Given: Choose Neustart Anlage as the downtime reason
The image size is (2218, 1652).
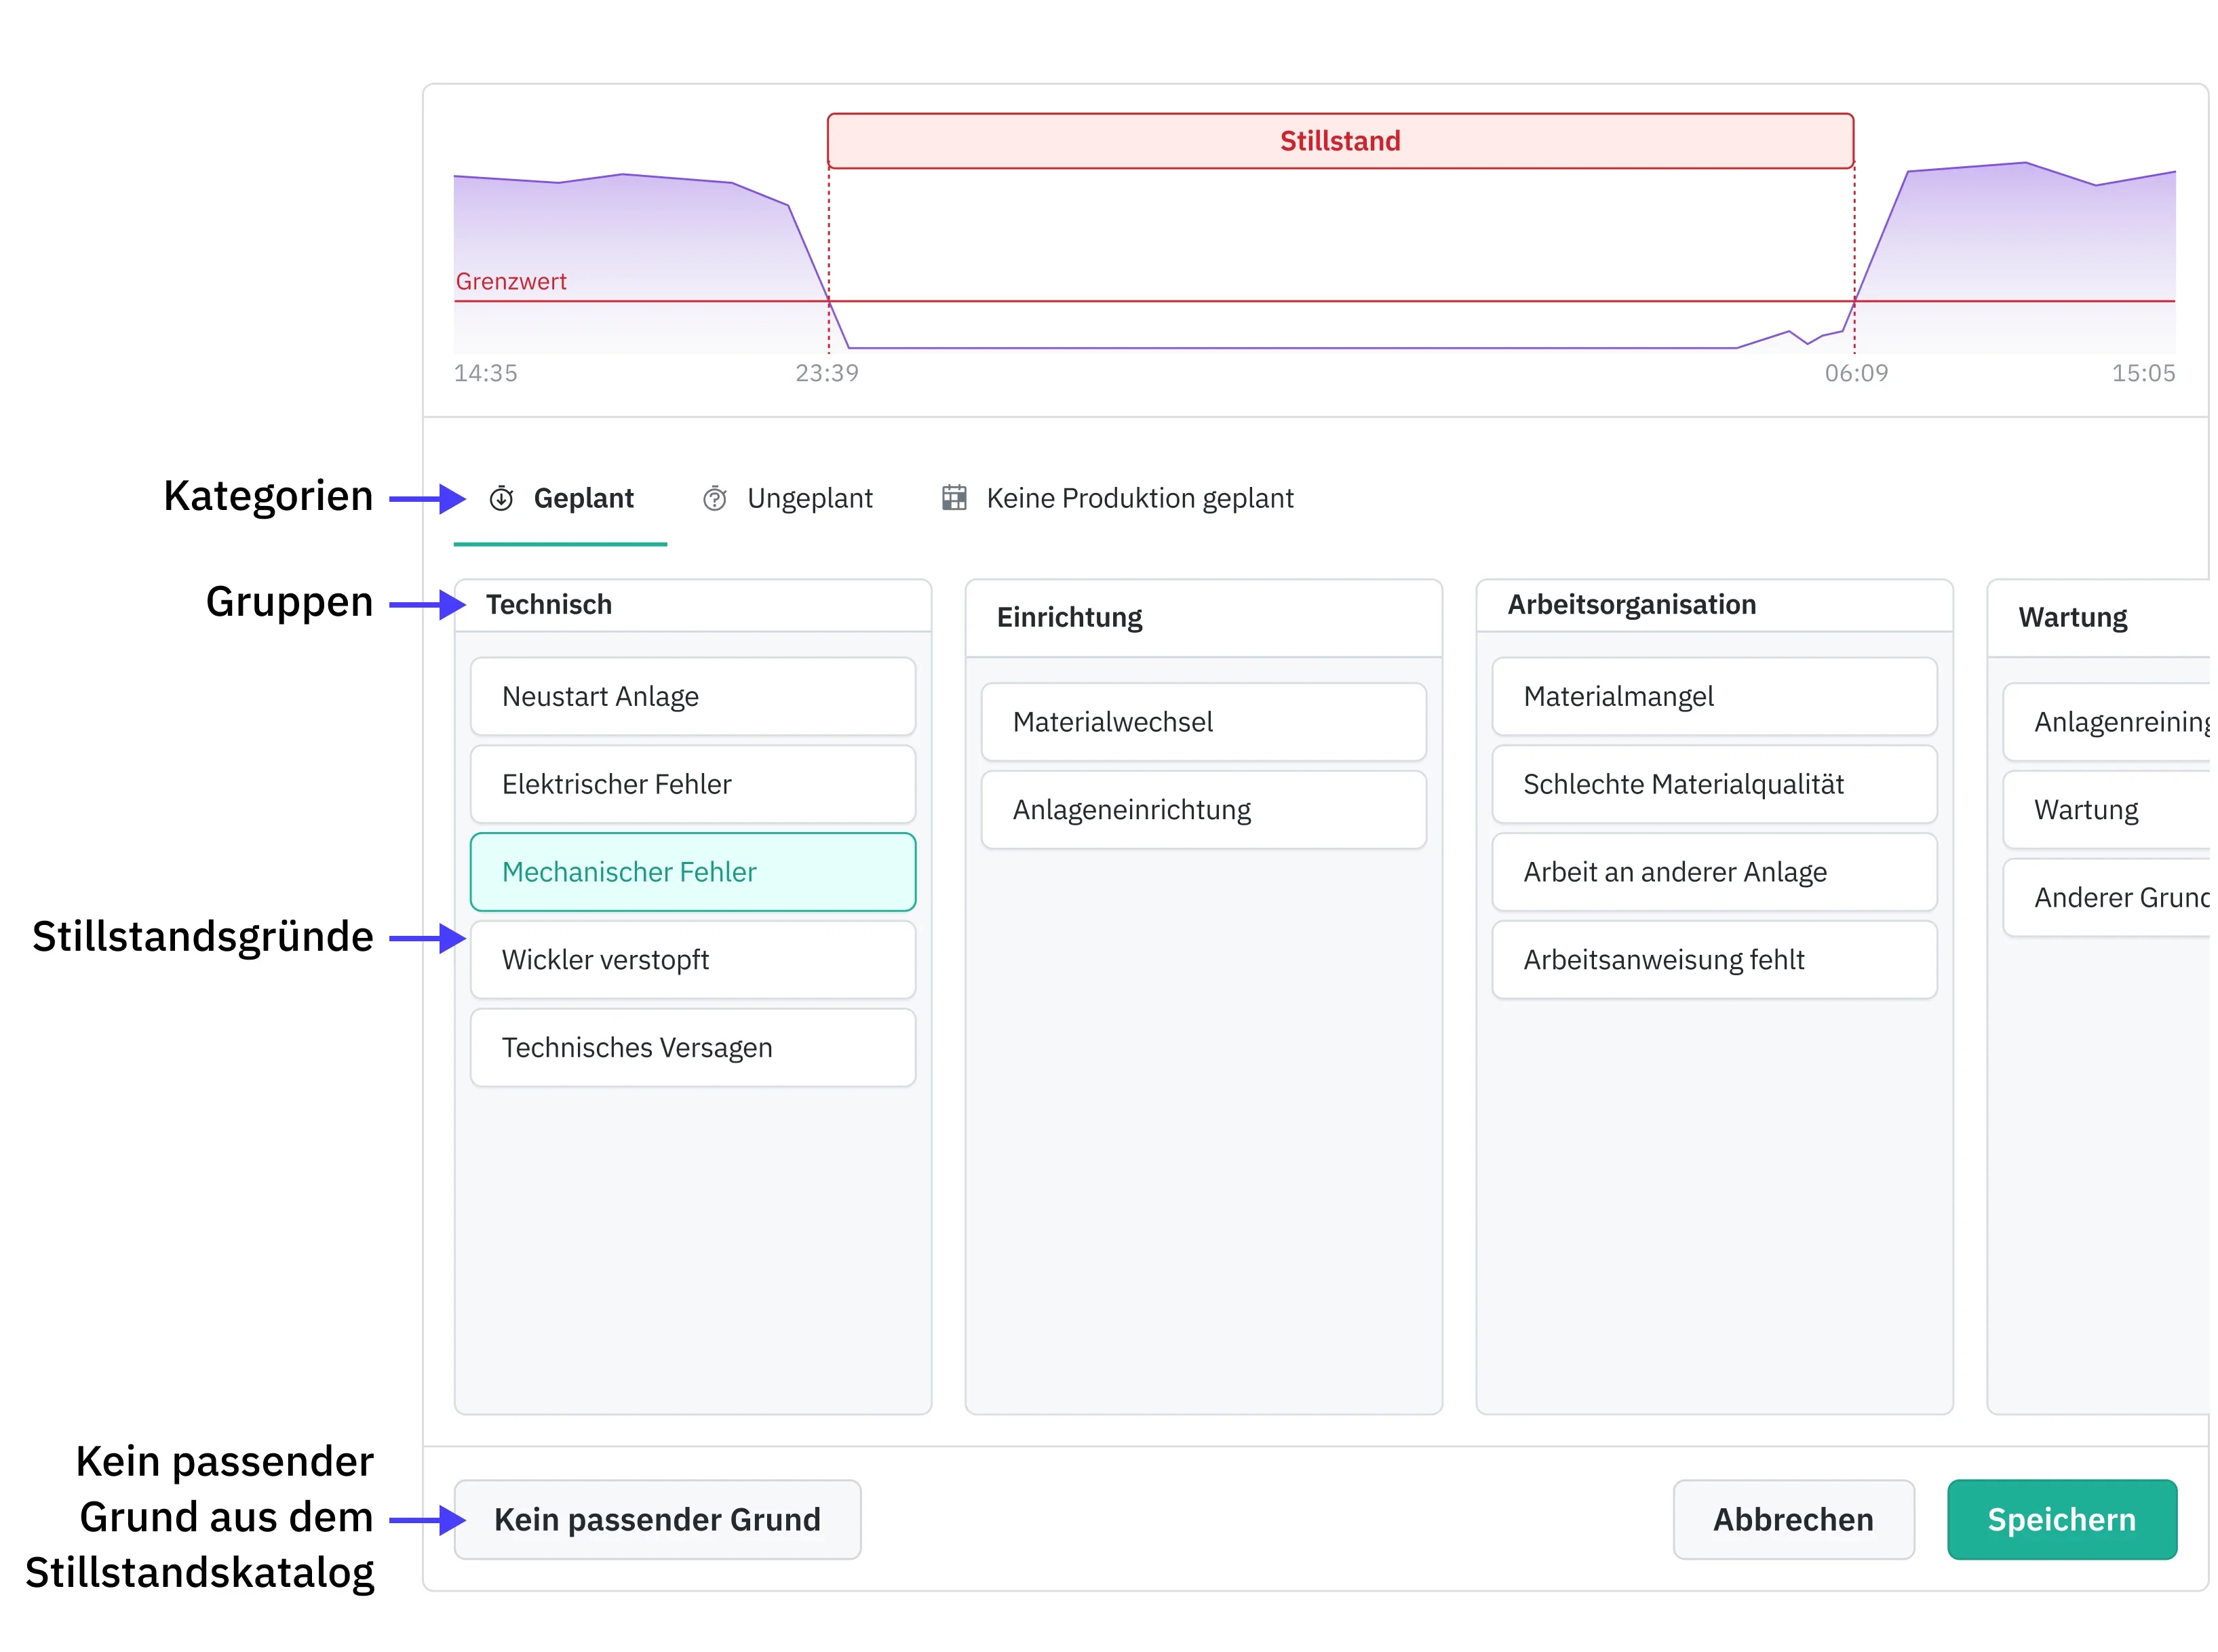Looking at the screenshot, I should click(x=692, y=696).
